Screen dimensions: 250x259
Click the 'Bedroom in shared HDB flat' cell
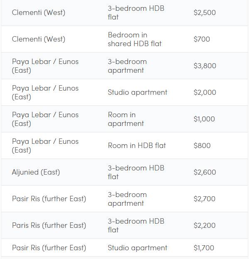[x=135, y=39]
